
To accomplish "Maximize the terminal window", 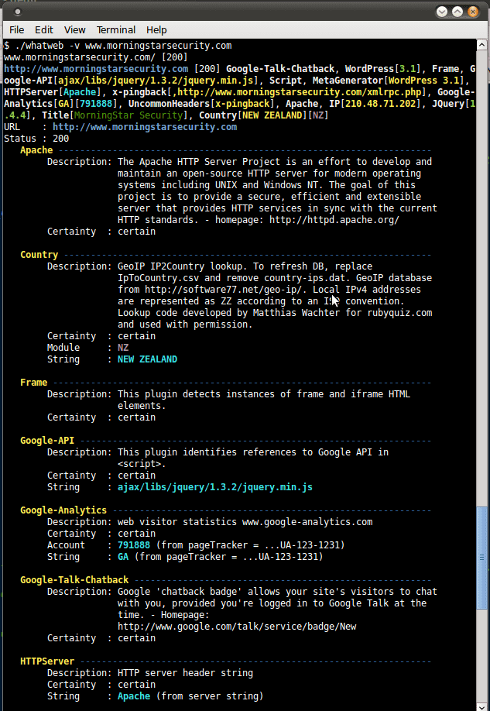I will 457,12.
